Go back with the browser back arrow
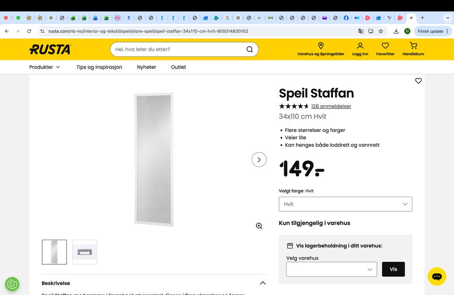Image resolution: width=454 pixels, height=295 pixels. click(7, 31)
